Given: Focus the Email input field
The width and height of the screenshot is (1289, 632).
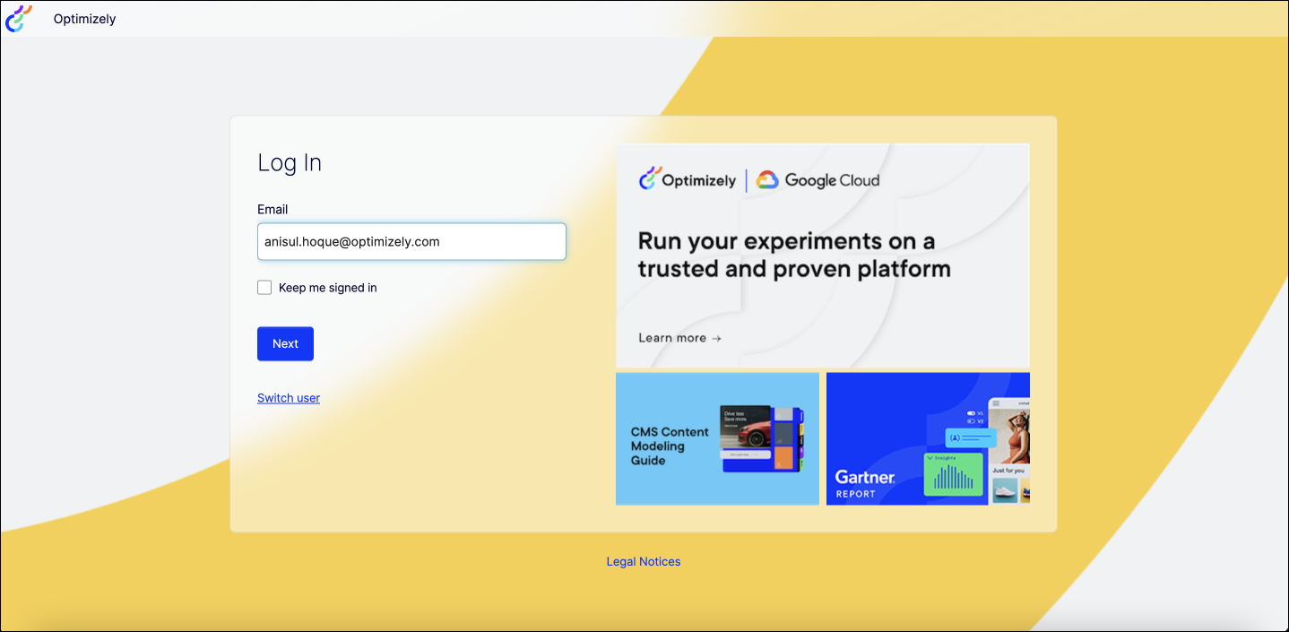Looking at the screenshot, I should coord(411,242).
